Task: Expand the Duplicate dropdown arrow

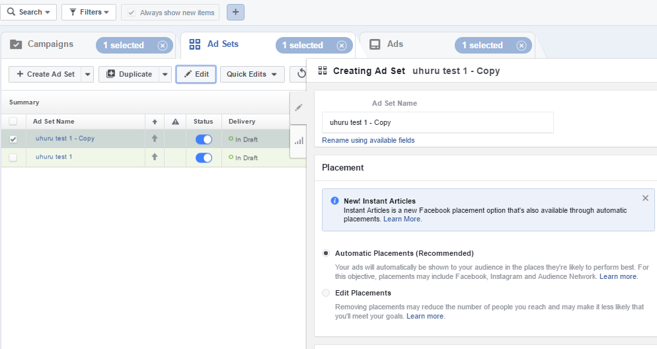Action: tap(165, 74)
